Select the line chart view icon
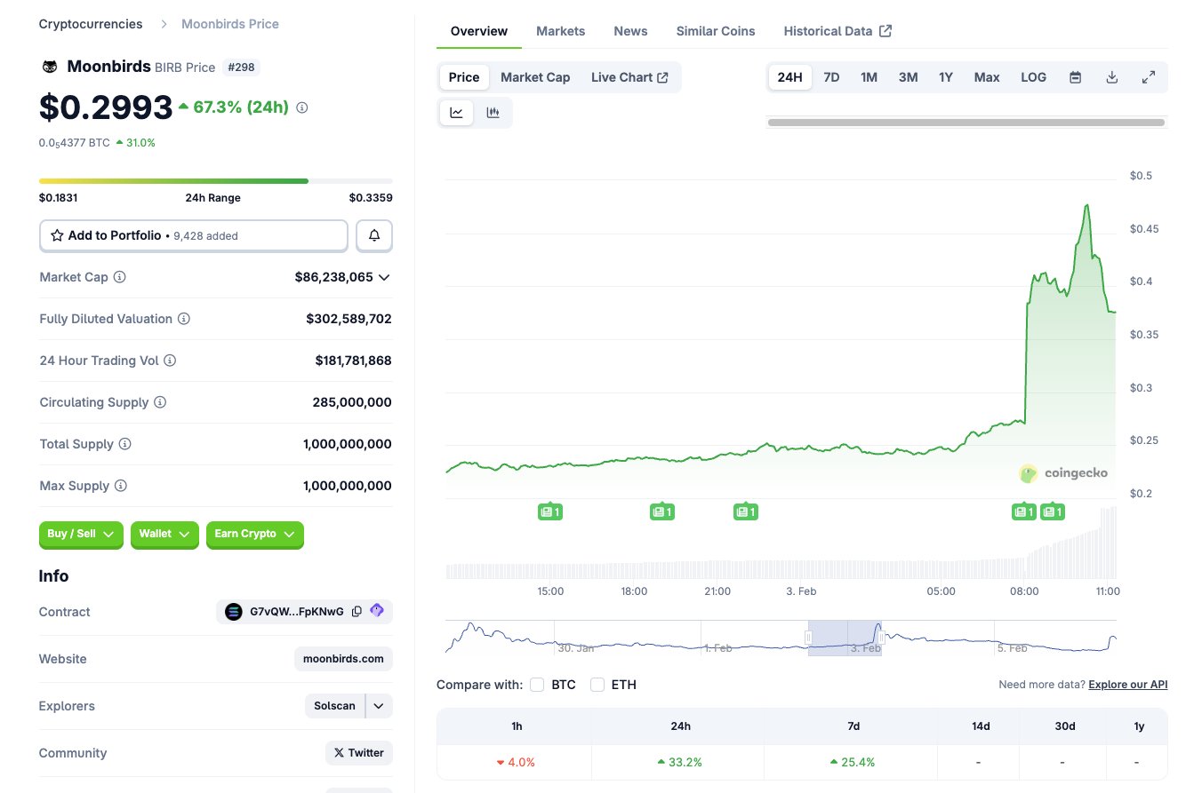Image resolution: width=1202 pixels, height=793 pixels. [x=456, y=113]
